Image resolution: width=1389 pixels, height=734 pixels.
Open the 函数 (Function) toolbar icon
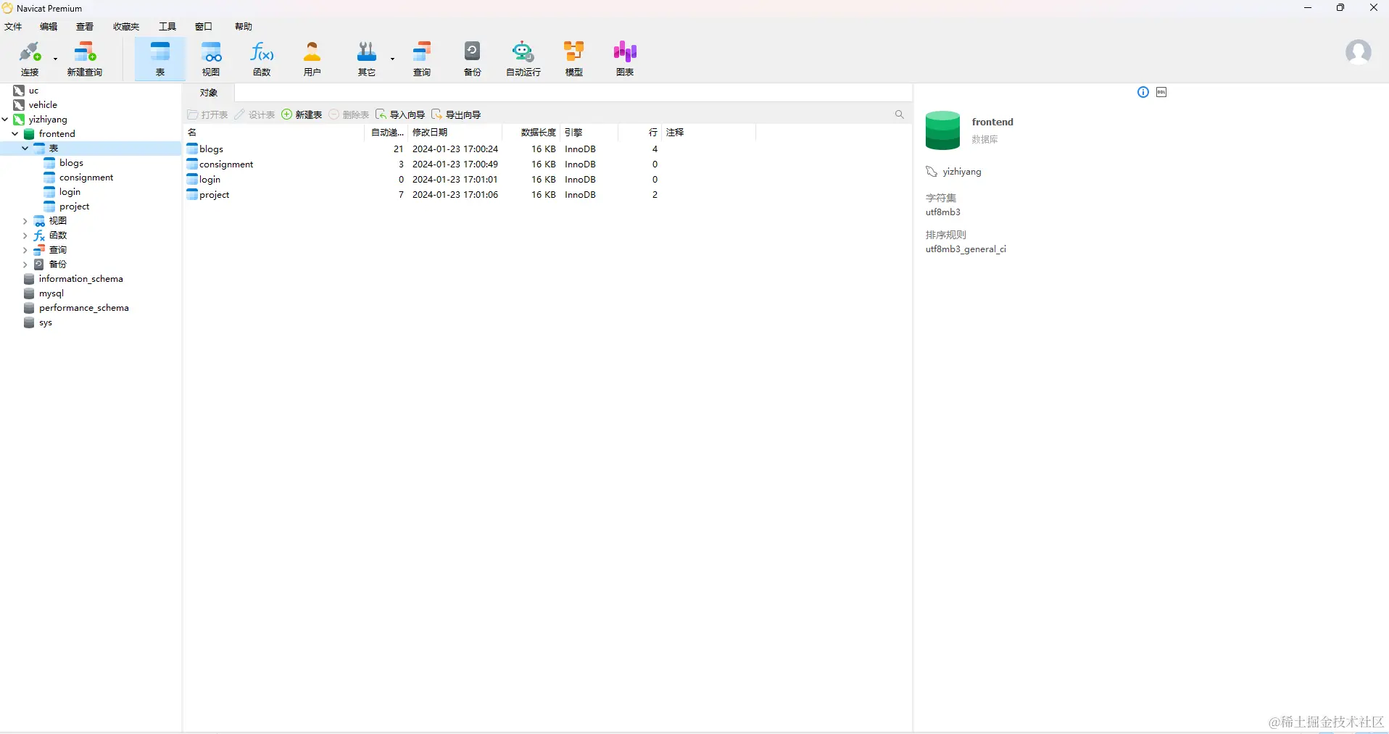coord(262,59)
